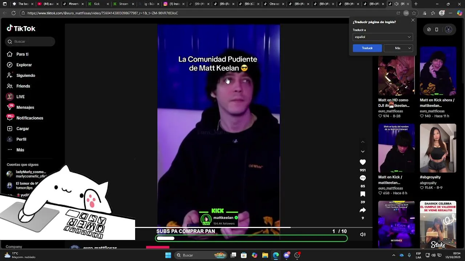Click the translate icon in address bar

pos(406,13)
